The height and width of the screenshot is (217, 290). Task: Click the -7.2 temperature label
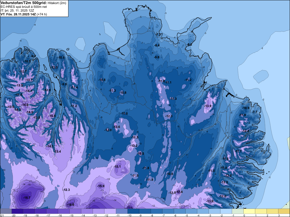point(158,35)
